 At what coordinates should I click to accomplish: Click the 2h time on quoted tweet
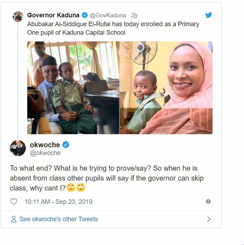point(134,15)
